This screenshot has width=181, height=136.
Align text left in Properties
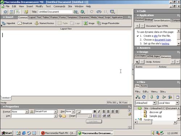(x=104, y=111)
